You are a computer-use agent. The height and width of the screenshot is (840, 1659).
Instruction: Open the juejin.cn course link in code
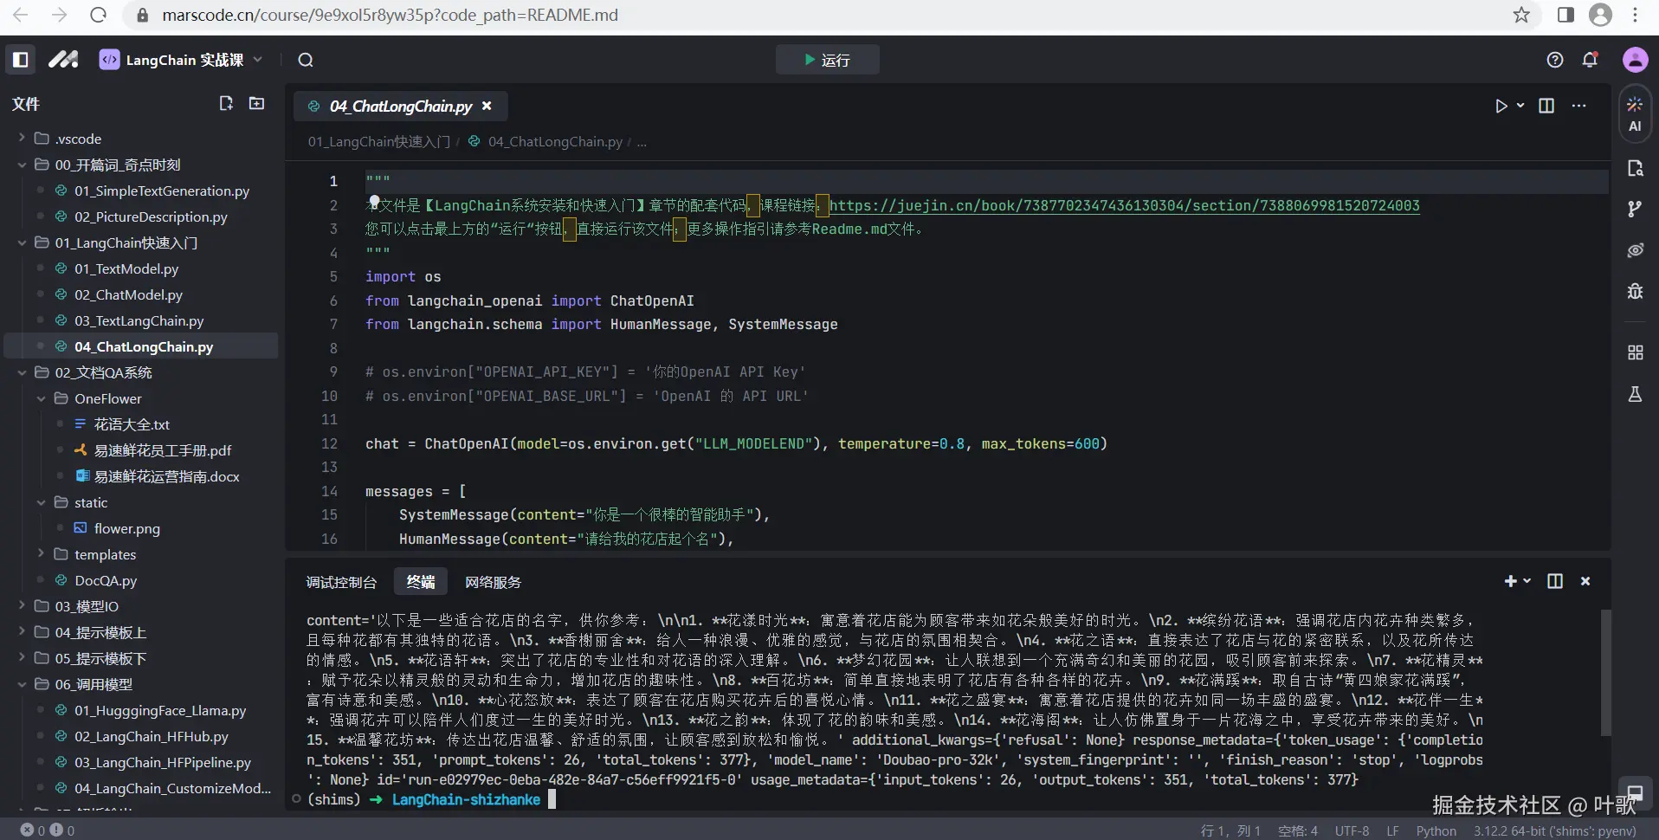click(x=1124, y=205)
